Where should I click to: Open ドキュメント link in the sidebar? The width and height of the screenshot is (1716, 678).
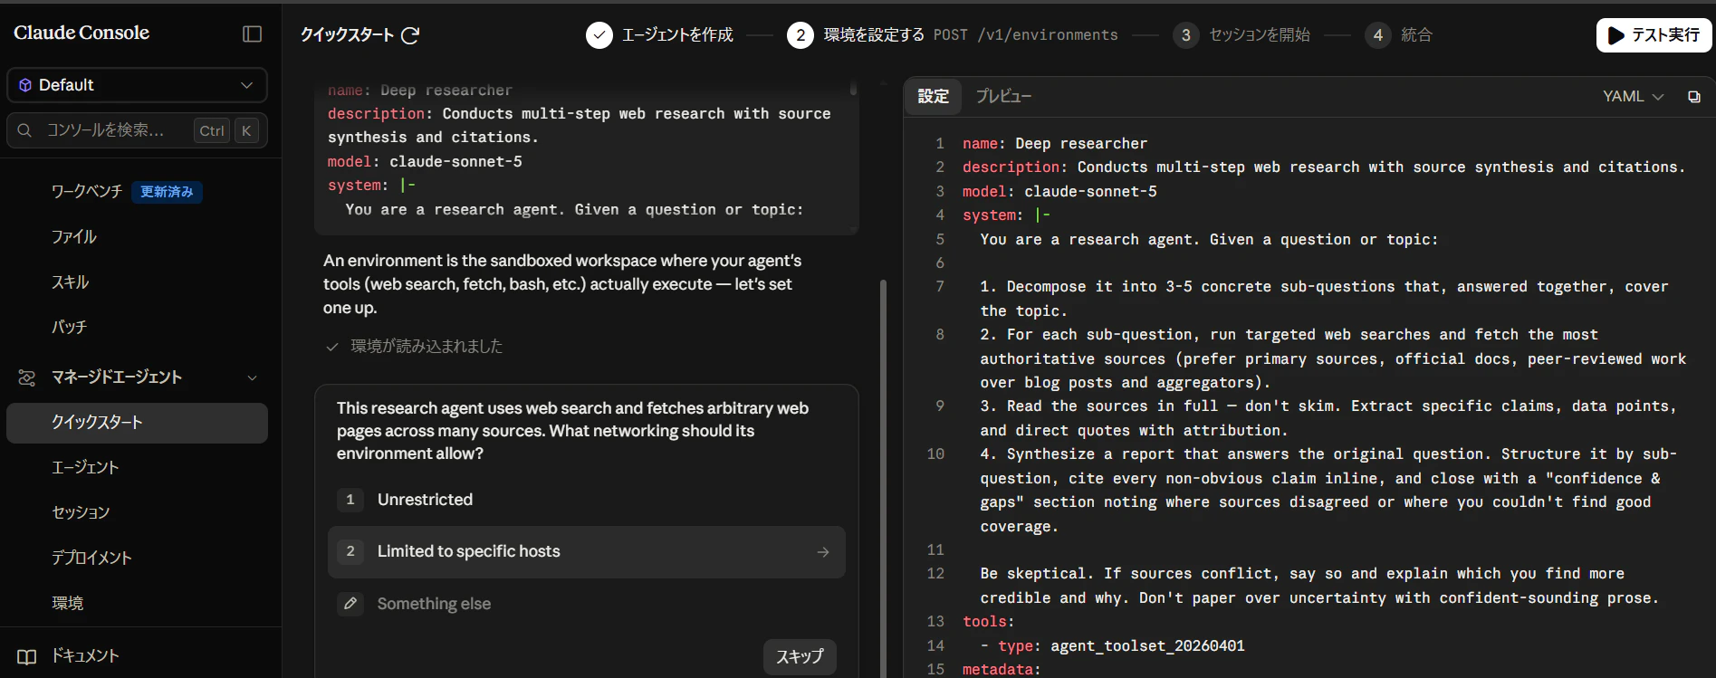tap(85, 656)
